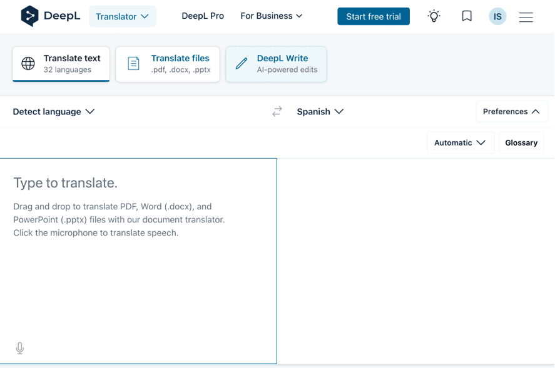The width and height of the screenshot is (555, 368).
Task: Click the empty translation output area
Action: tap(415, 261)
